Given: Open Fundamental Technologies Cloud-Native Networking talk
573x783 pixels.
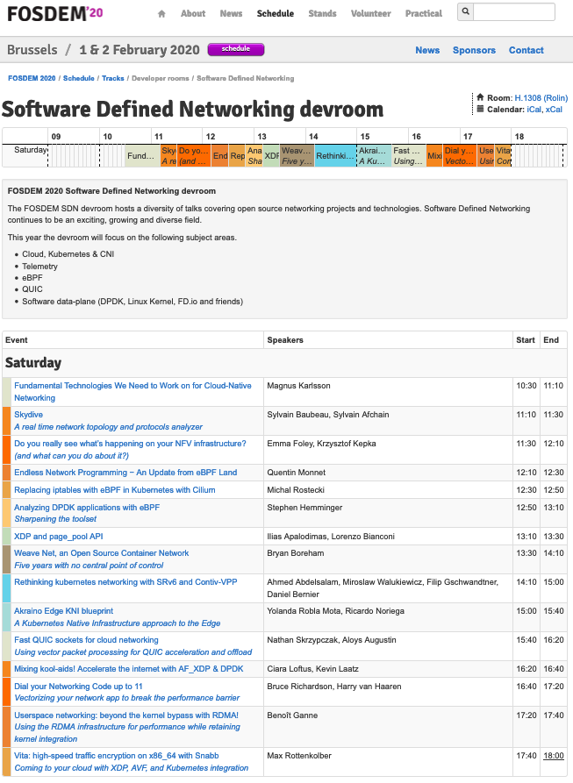Looking at the screenshot, I should coord(133,392).
